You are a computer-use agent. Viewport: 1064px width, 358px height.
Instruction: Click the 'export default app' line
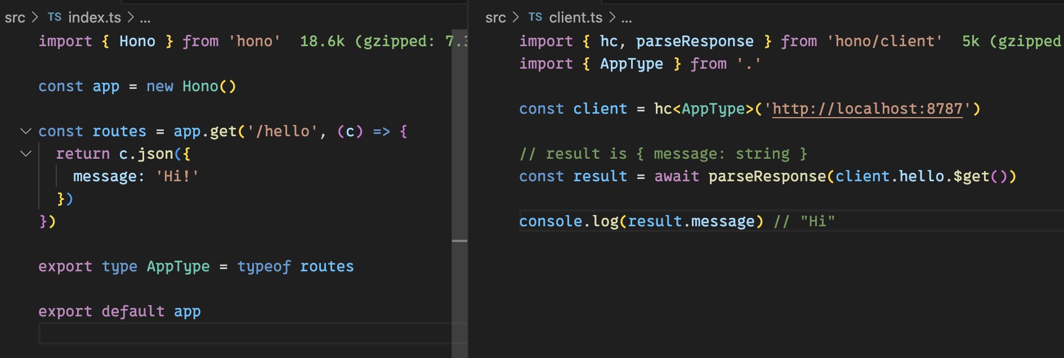(x=119, y=311)
